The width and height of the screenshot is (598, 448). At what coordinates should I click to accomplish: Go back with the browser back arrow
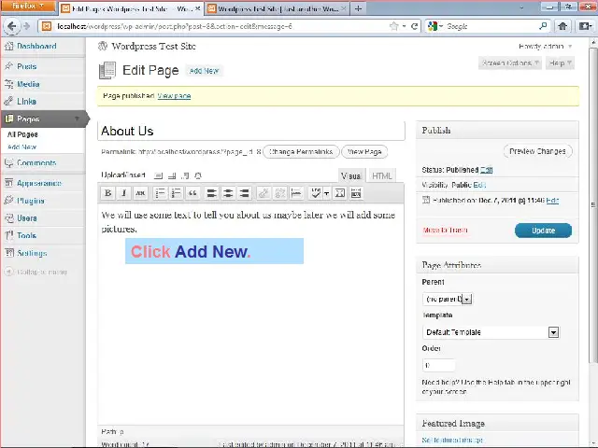pyautogui.click(x=12, y=26)
